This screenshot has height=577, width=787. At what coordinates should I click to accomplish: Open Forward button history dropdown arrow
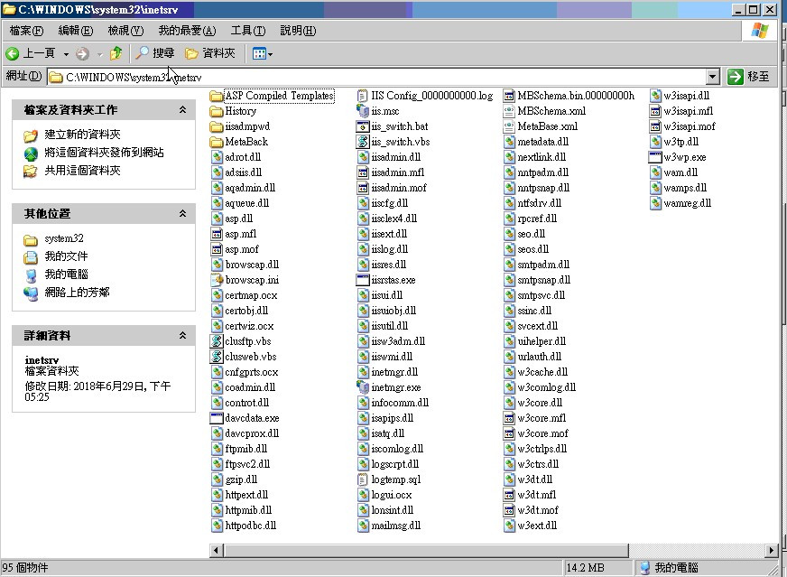(99, 54)
